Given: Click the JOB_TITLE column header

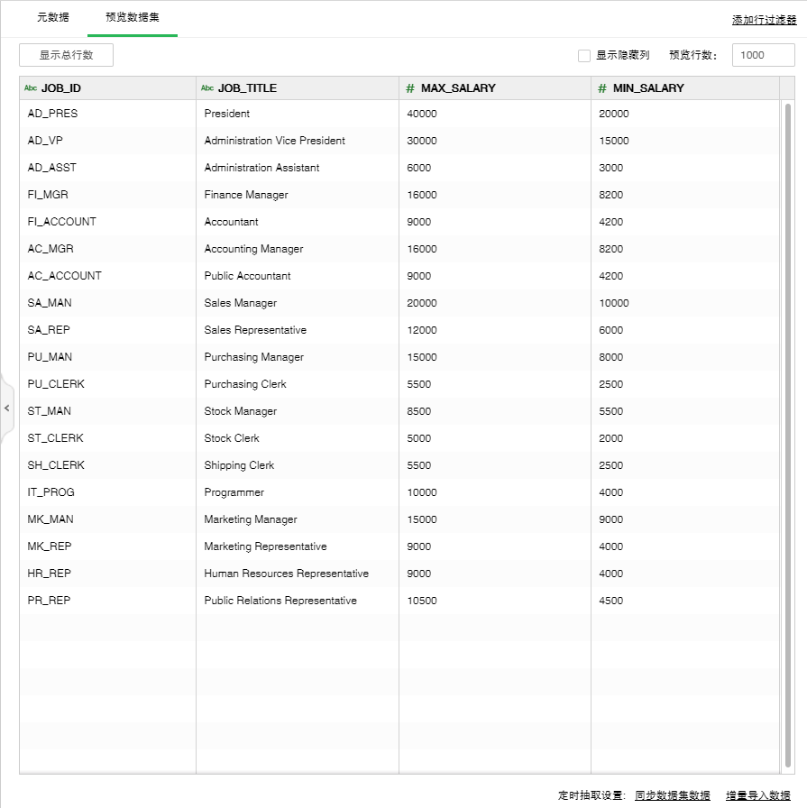Looking at the screenshot, I should click(247, 88).
